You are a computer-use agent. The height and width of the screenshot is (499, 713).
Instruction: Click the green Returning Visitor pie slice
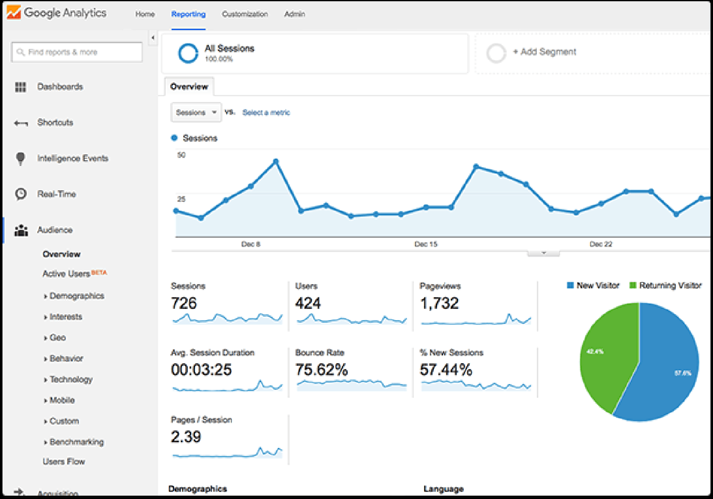click(605, 359)
